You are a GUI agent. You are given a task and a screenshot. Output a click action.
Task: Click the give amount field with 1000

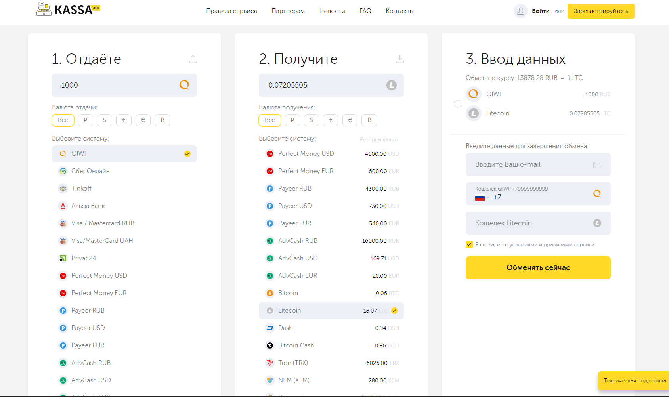point(124,85)
